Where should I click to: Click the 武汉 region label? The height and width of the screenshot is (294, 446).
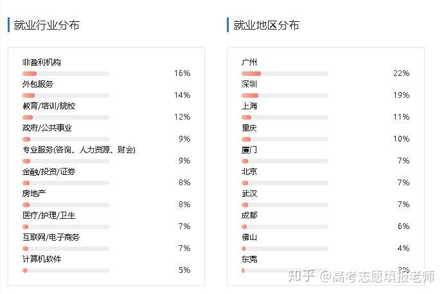pyautogui.click(x=249, y=194)
